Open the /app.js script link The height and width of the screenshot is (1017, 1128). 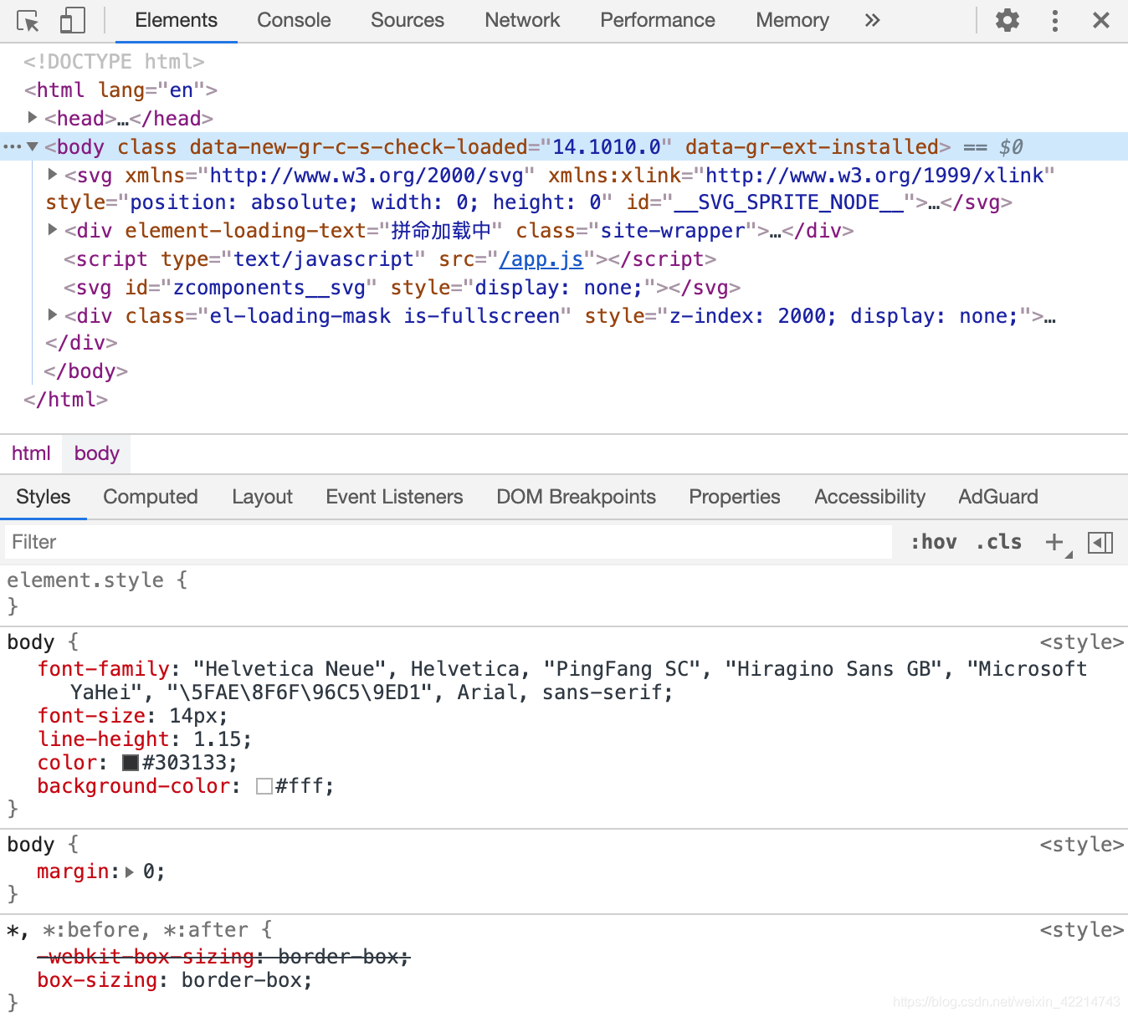(x=541, y=259)
